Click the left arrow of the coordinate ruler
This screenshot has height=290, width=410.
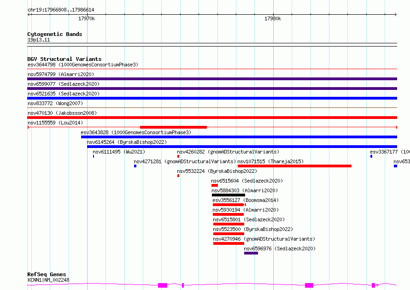(x=29, y=14)
